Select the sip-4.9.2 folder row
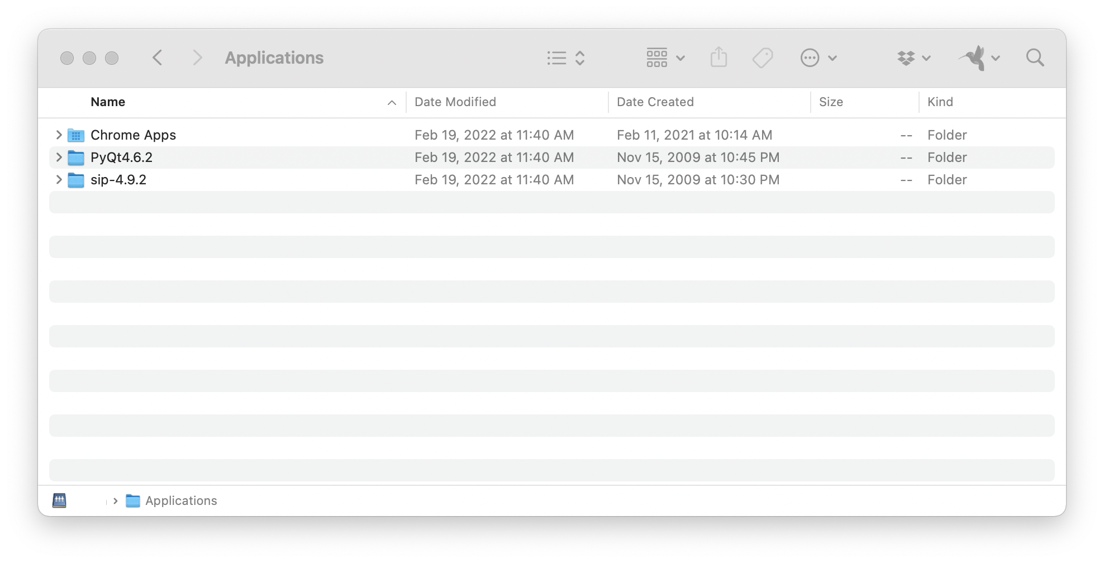Image resolution: width=1104 pixels, height=563 pixels. pos(552,180)
